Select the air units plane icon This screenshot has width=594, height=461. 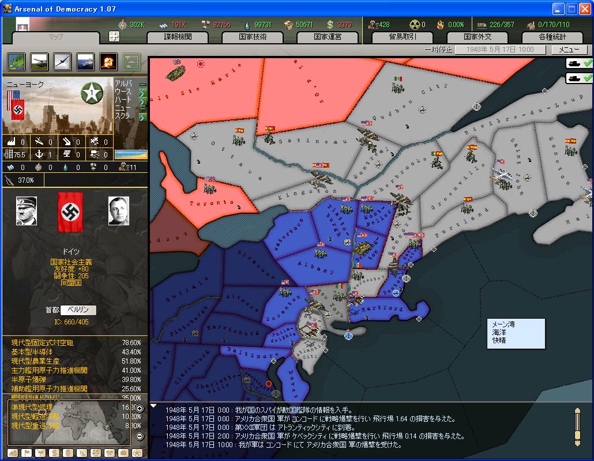[62, 61]
